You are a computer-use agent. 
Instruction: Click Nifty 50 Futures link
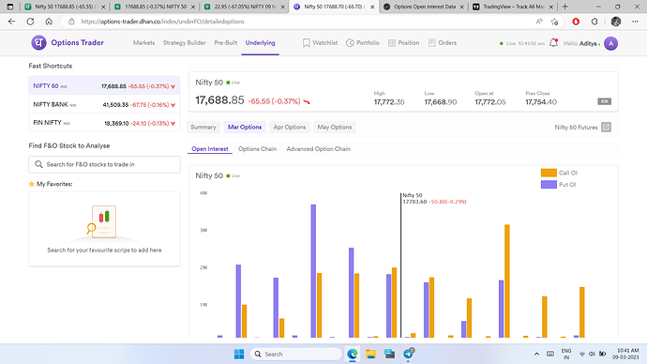[576, 128]
